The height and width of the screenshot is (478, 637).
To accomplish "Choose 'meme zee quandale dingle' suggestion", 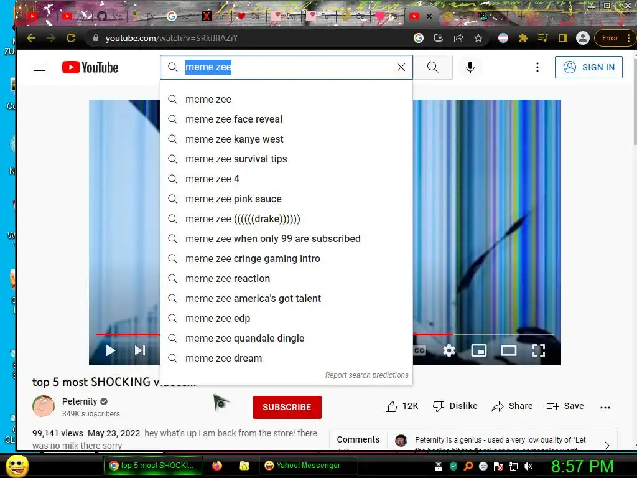I will (286, 338).
